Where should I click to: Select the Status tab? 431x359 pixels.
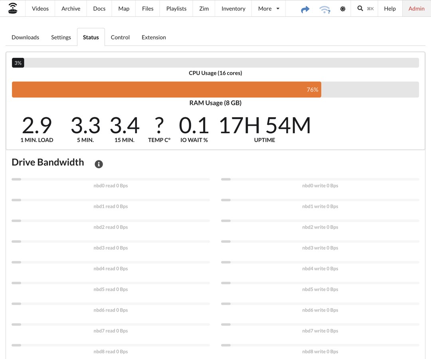[x=91, y=37]
